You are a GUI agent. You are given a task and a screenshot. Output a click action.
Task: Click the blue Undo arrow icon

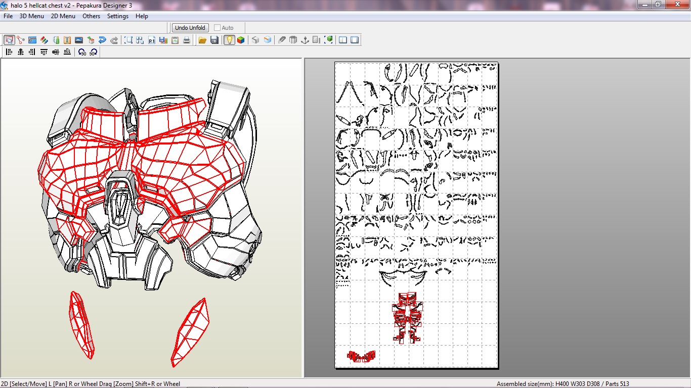[x=102, y=40]
